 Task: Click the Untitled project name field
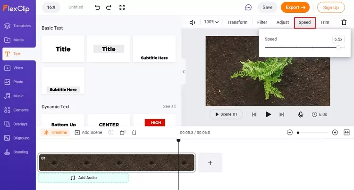coord(76,7)
